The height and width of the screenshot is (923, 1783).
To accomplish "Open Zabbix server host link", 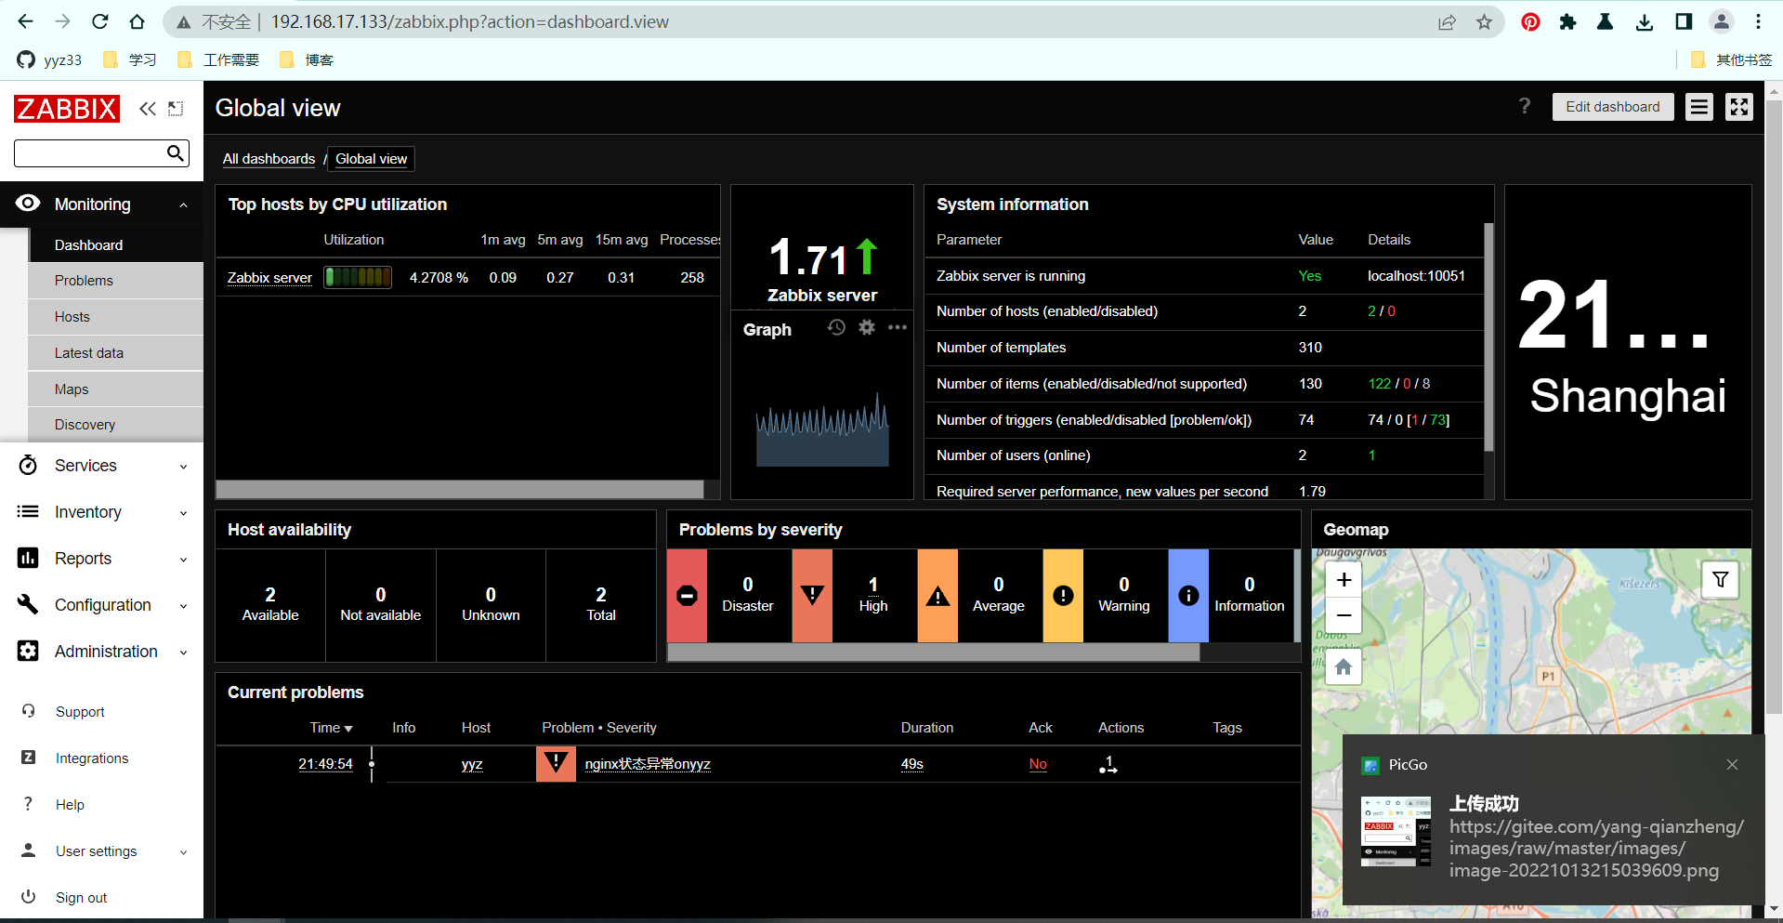I will coord(269,278).
